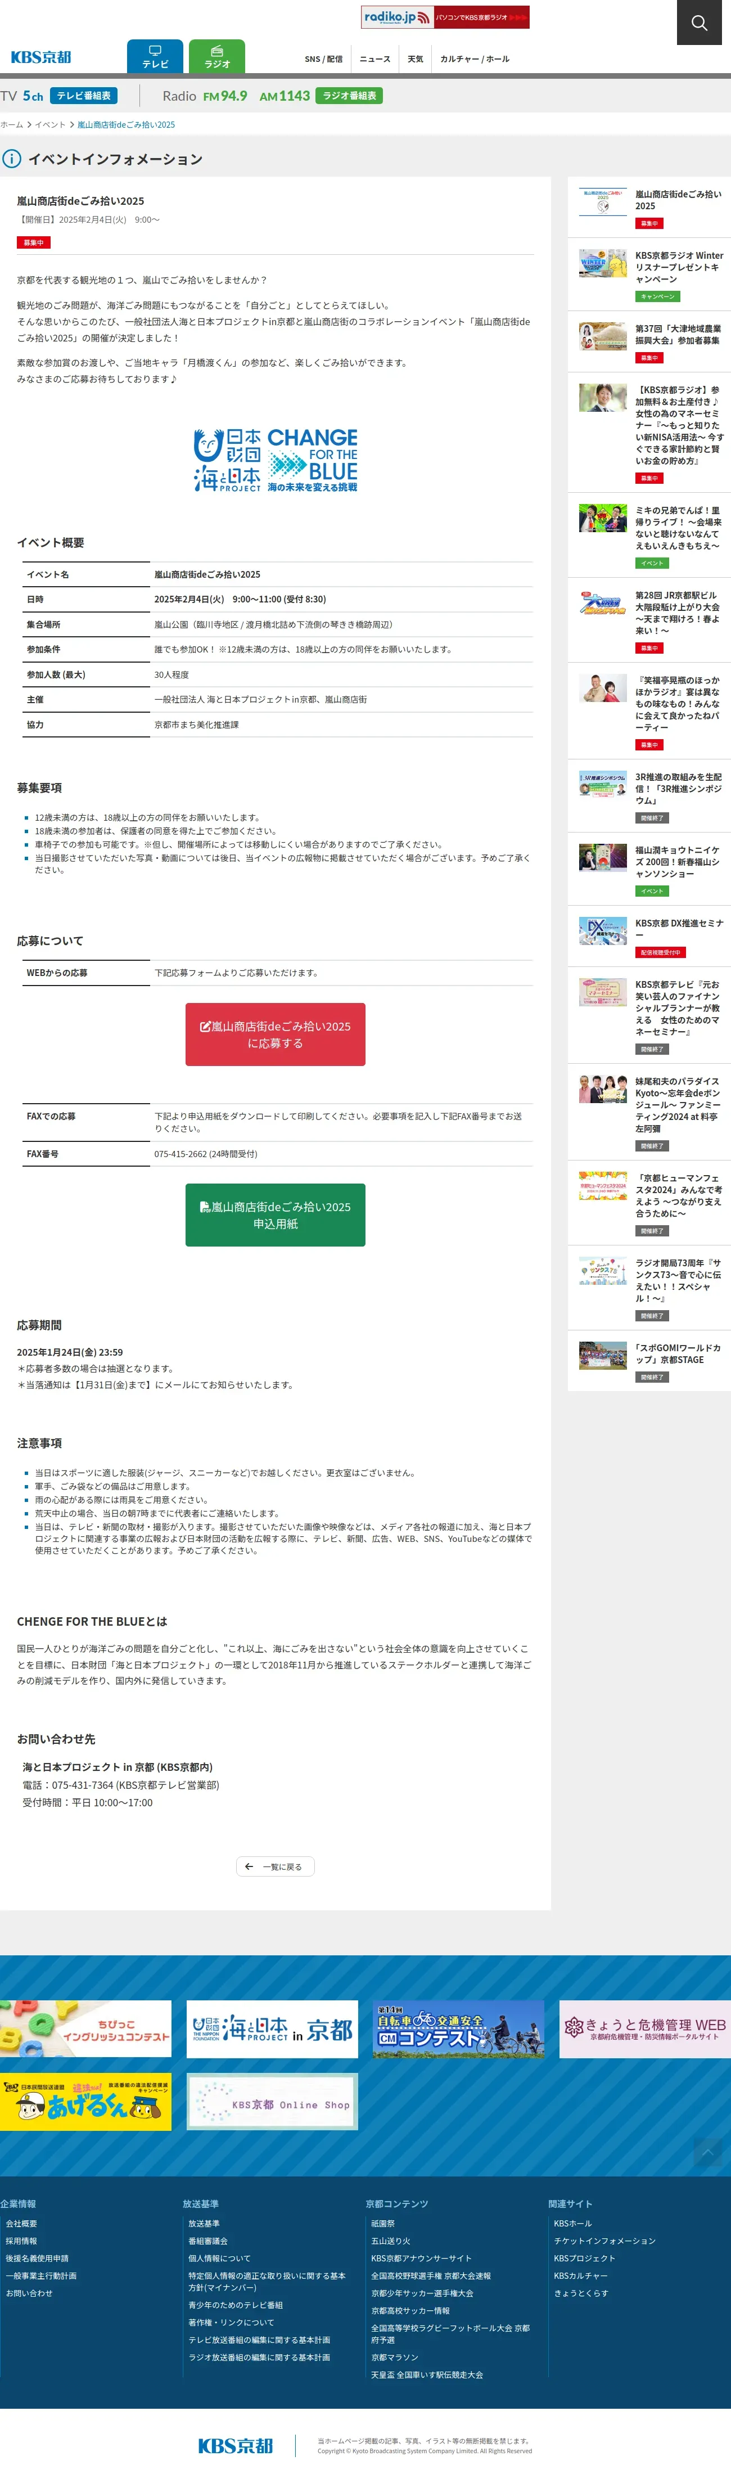Click the 海と日本 CHANGE FOR THE BLUE logo
Viewport: 731px width, 2474px height.
(x=276, y=461)
